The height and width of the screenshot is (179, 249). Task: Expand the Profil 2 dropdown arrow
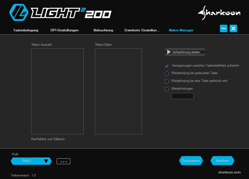(46, 161)
